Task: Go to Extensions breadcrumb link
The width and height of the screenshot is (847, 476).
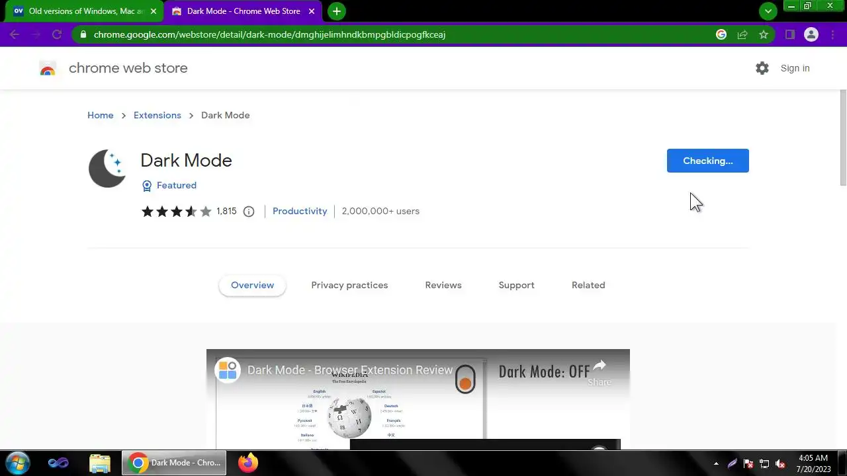Action: point(157,115)
